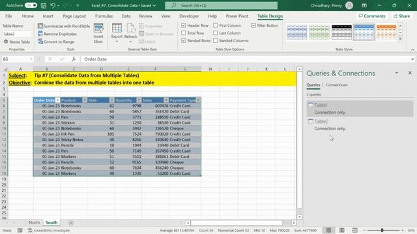This screenshot has height=234, width=417.
Task: Open Order Date column filter dropdown
Action: pos(57,100)
